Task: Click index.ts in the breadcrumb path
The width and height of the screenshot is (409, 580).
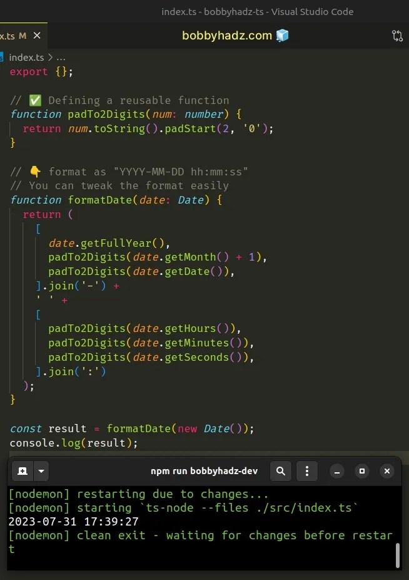Action: click(x=26, y=58)
